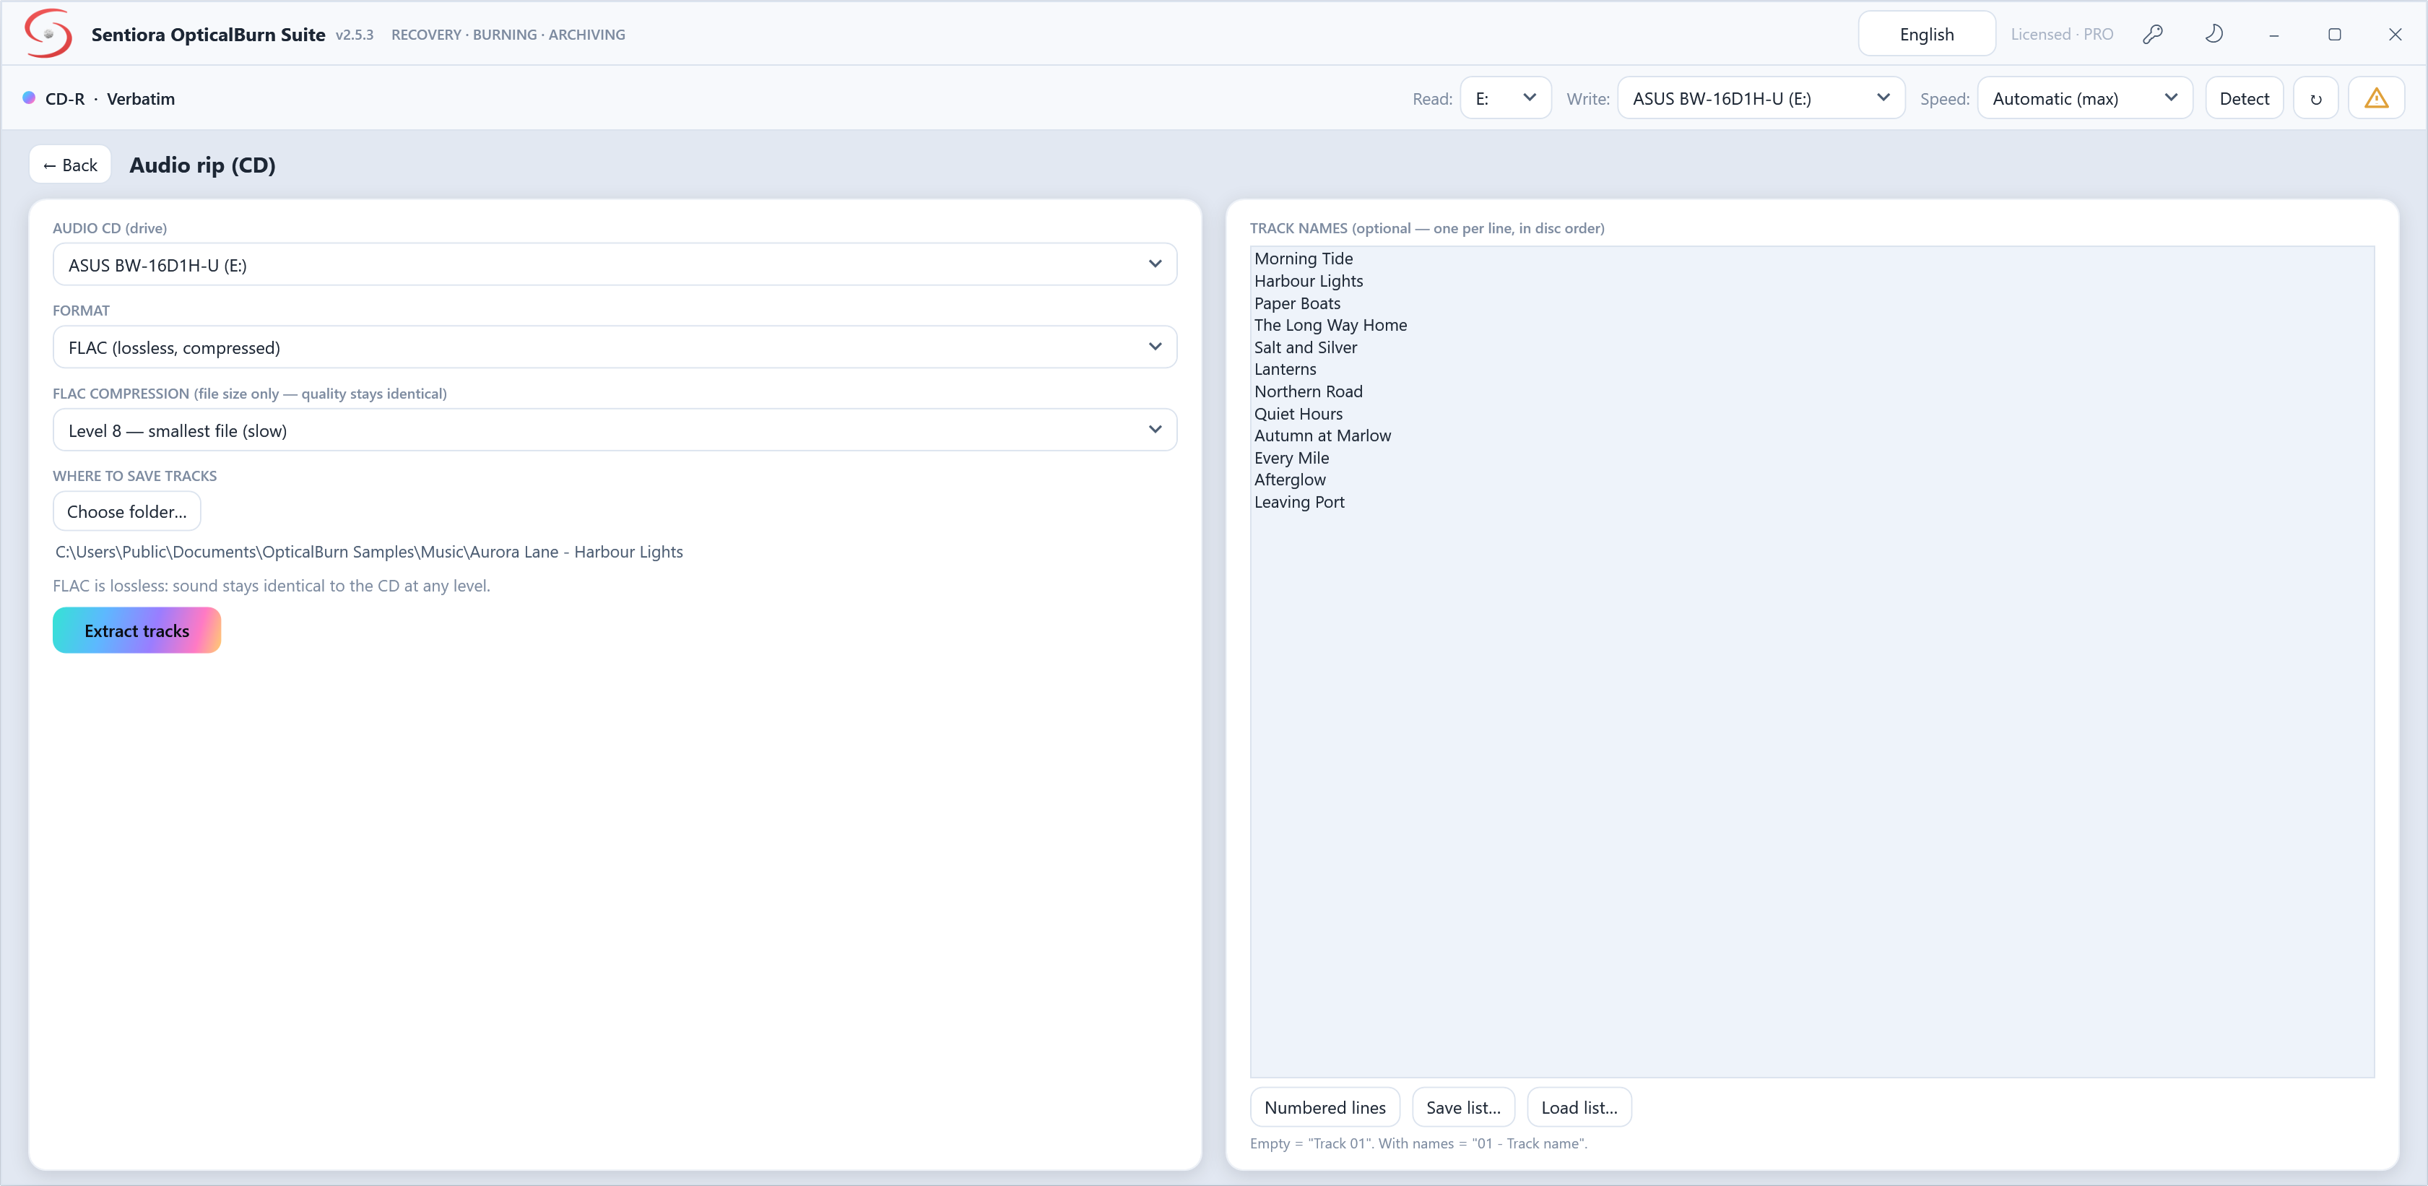Click the license key icon
The width and height of the screenshot is (2428, 1186).
coord(2153,35)
